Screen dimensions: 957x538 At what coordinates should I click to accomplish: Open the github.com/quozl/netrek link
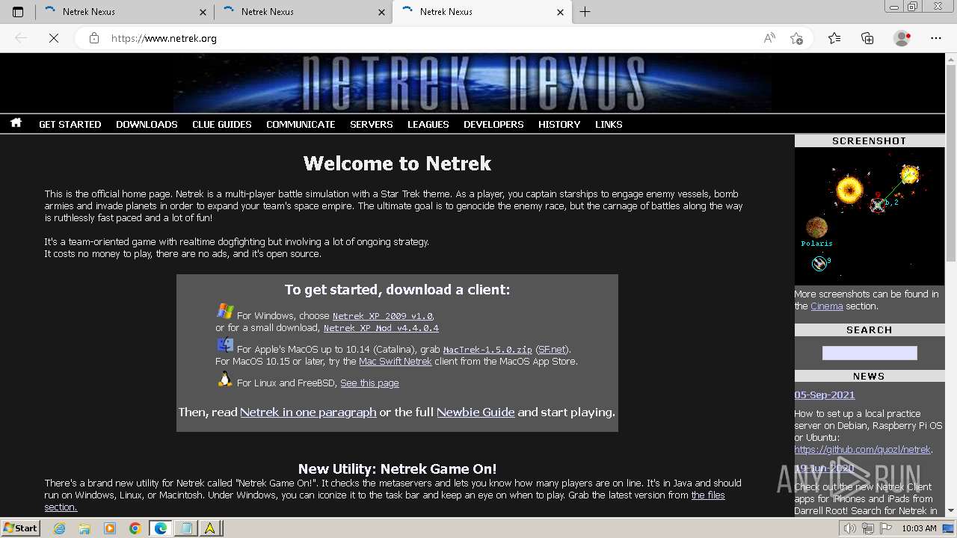(x=863, y=449)
